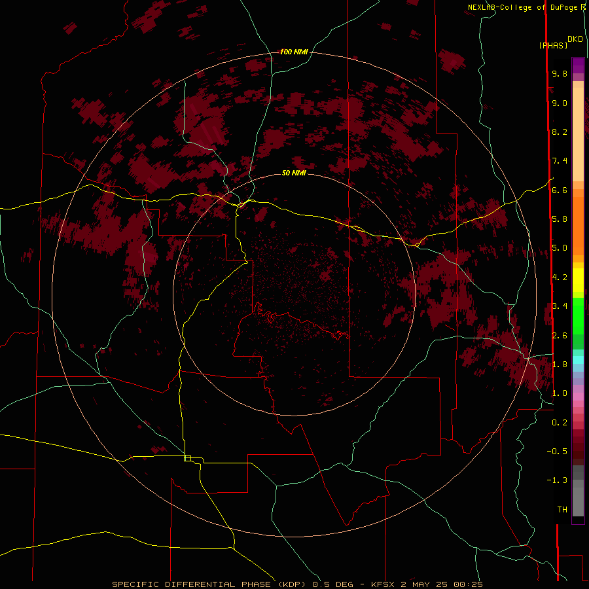Click the 1.8 scale value
The image size is (589, 589).
[x=560, y=364]
